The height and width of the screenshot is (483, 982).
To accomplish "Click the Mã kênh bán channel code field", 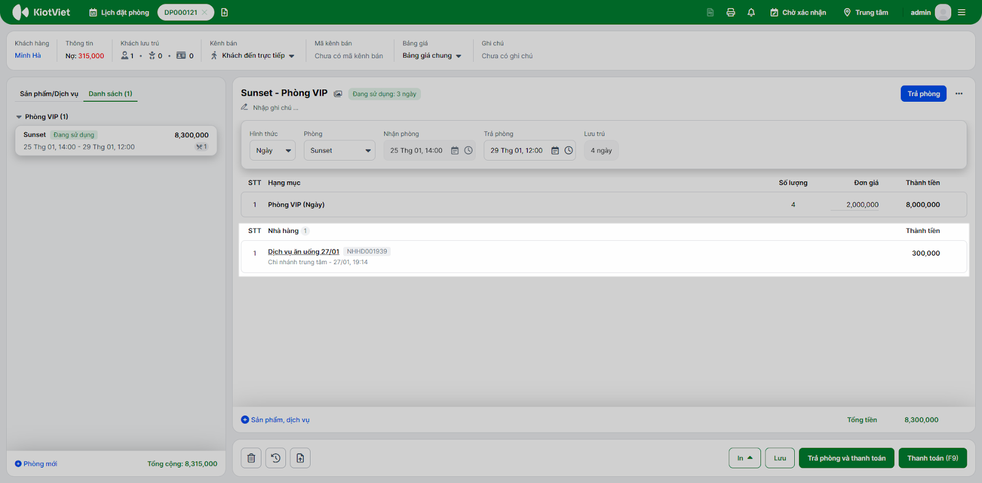I will 349,56.
